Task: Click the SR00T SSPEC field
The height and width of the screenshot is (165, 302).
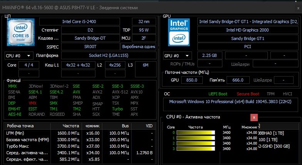Action: click(90, 47)
